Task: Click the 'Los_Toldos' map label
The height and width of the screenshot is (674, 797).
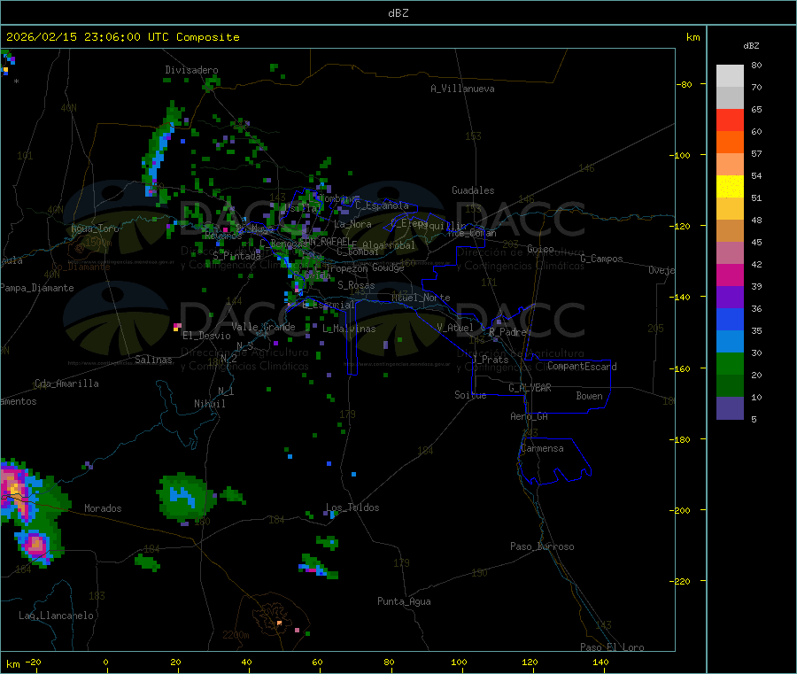Action: (x=352, y=507)
